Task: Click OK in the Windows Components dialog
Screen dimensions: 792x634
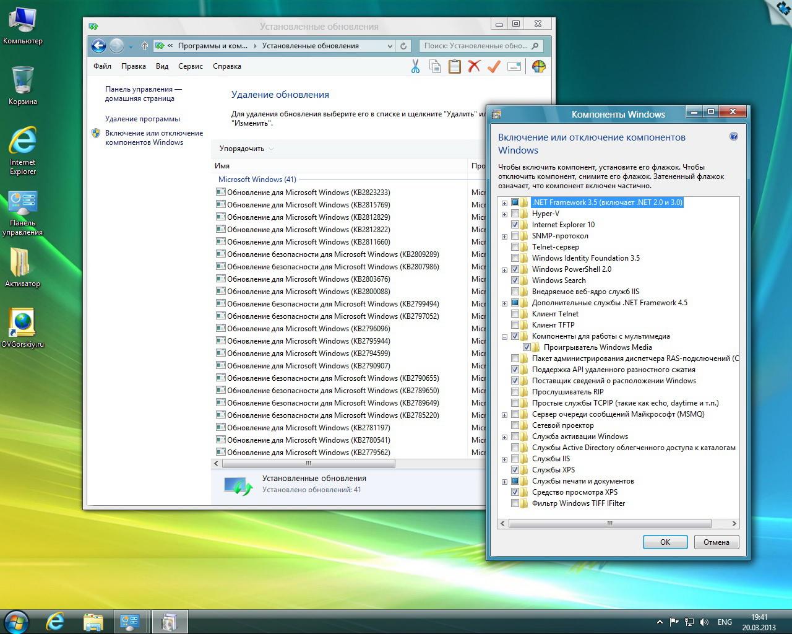Action: (665, 542)
